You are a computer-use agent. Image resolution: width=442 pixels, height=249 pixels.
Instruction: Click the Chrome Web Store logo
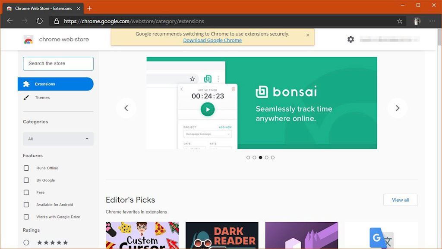[28, 40]
